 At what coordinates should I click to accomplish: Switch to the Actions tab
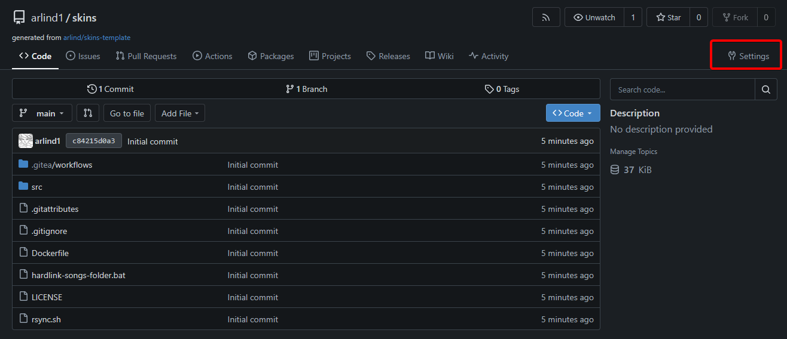point(212,56)
